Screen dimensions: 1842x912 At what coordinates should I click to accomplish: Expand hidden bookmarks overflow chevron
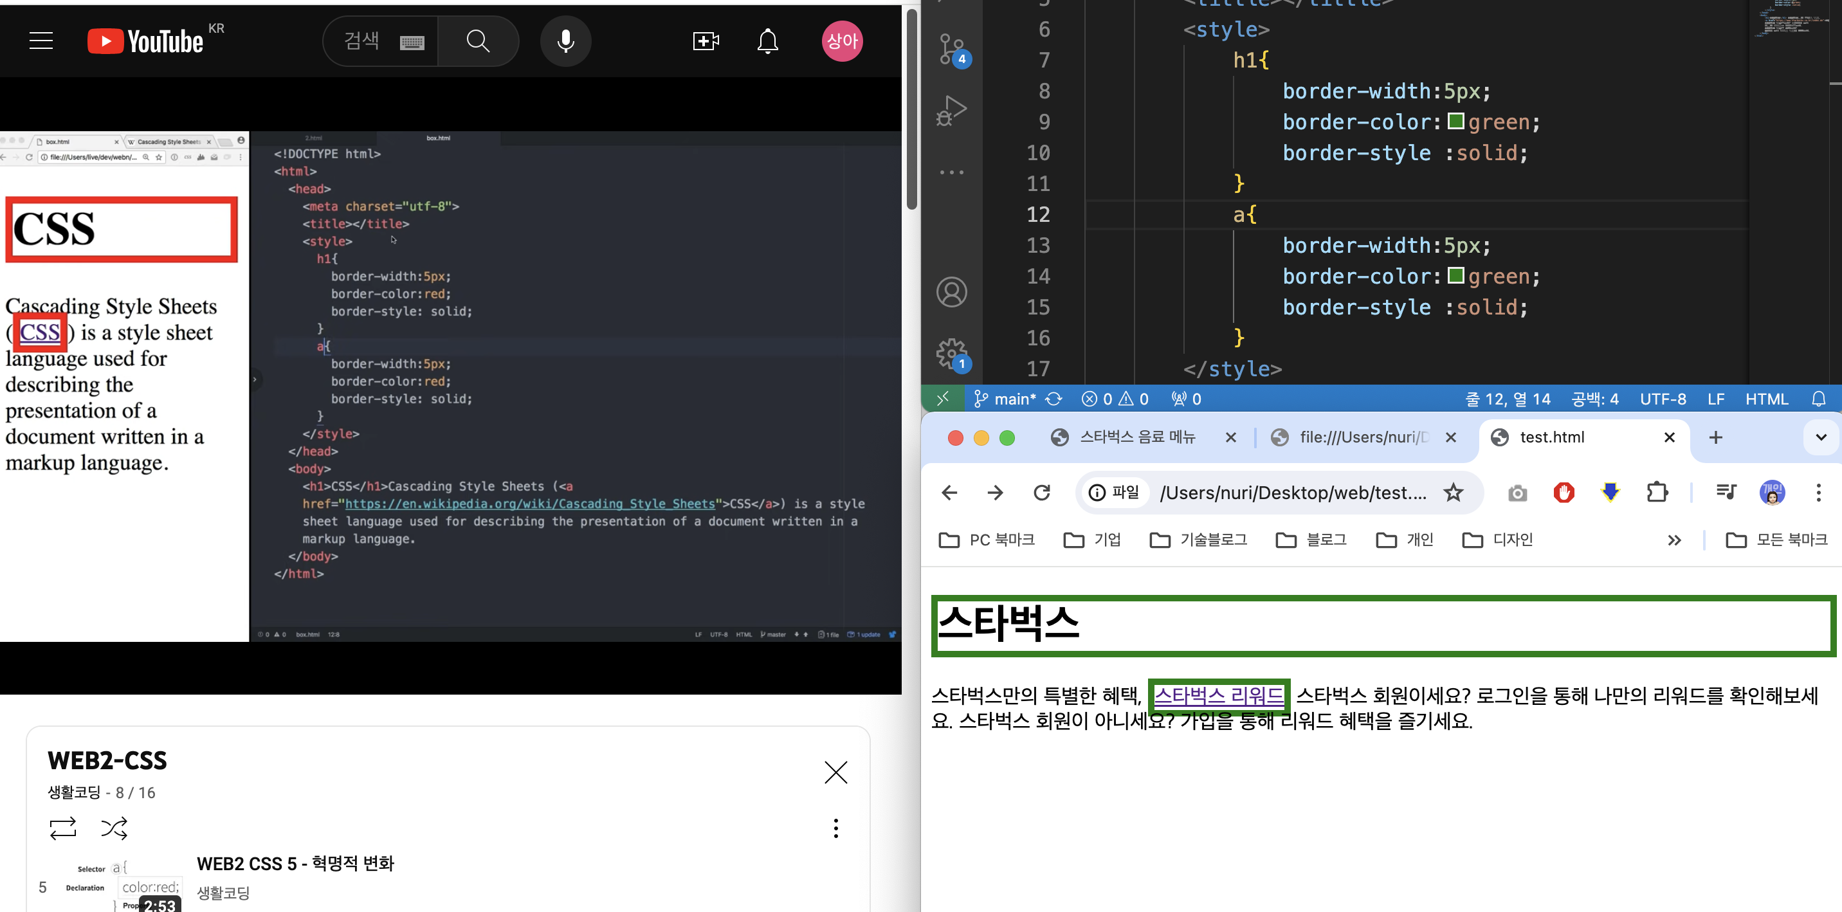click(1674, 540)
